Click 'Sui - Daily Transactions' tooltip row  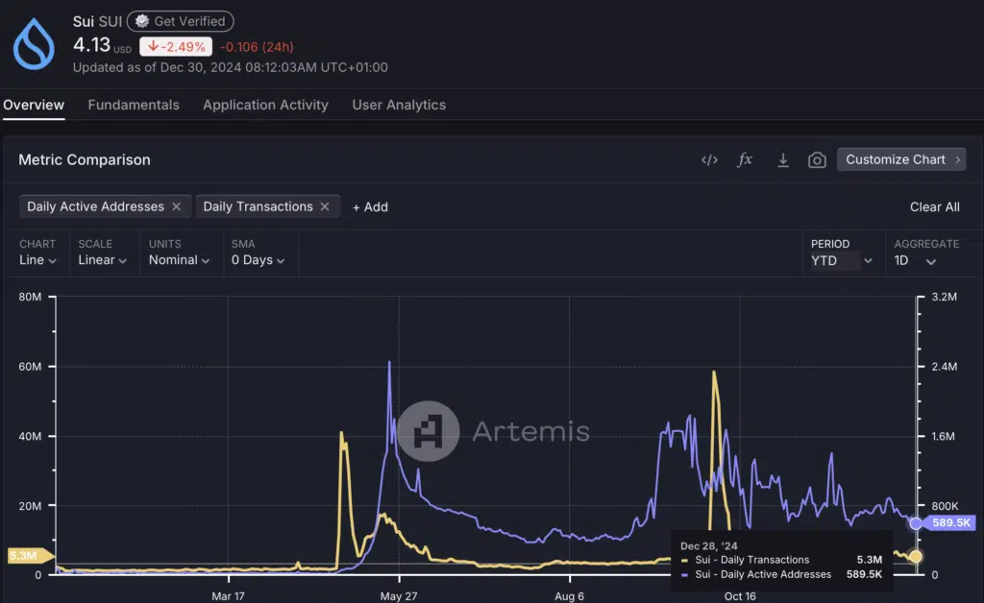781,560
